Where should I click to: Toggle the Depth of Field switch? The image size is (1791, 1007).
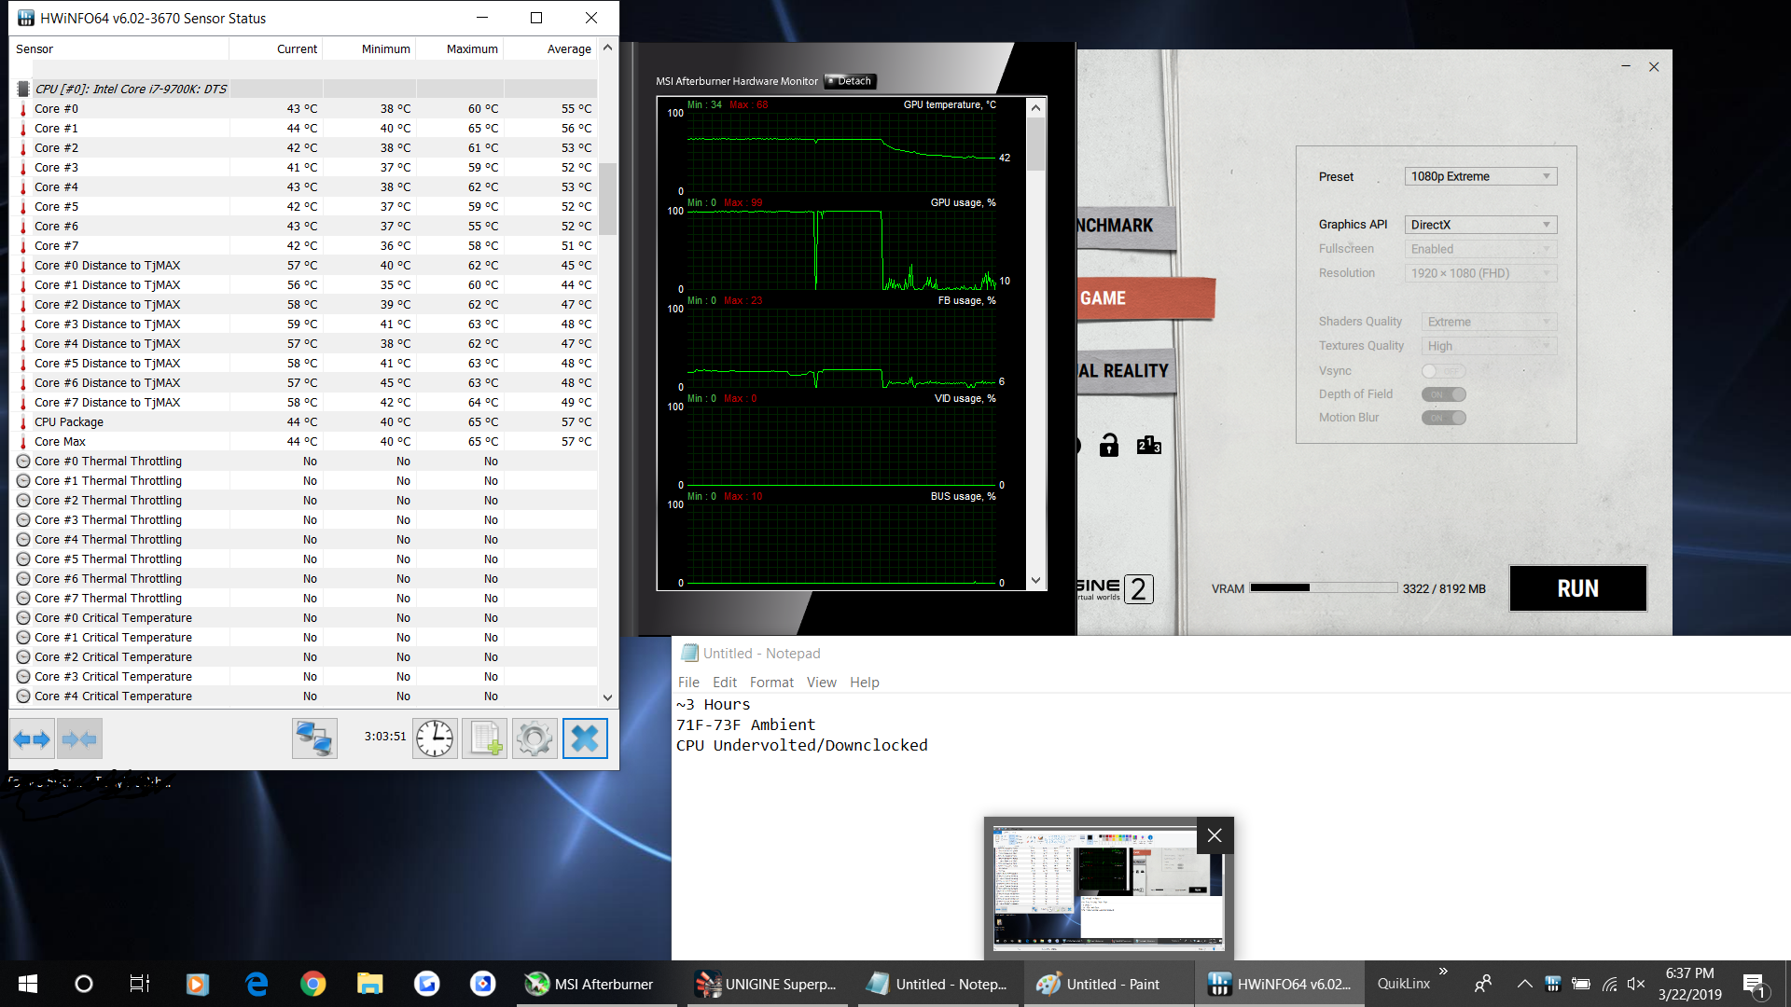tap(1443, 394)
